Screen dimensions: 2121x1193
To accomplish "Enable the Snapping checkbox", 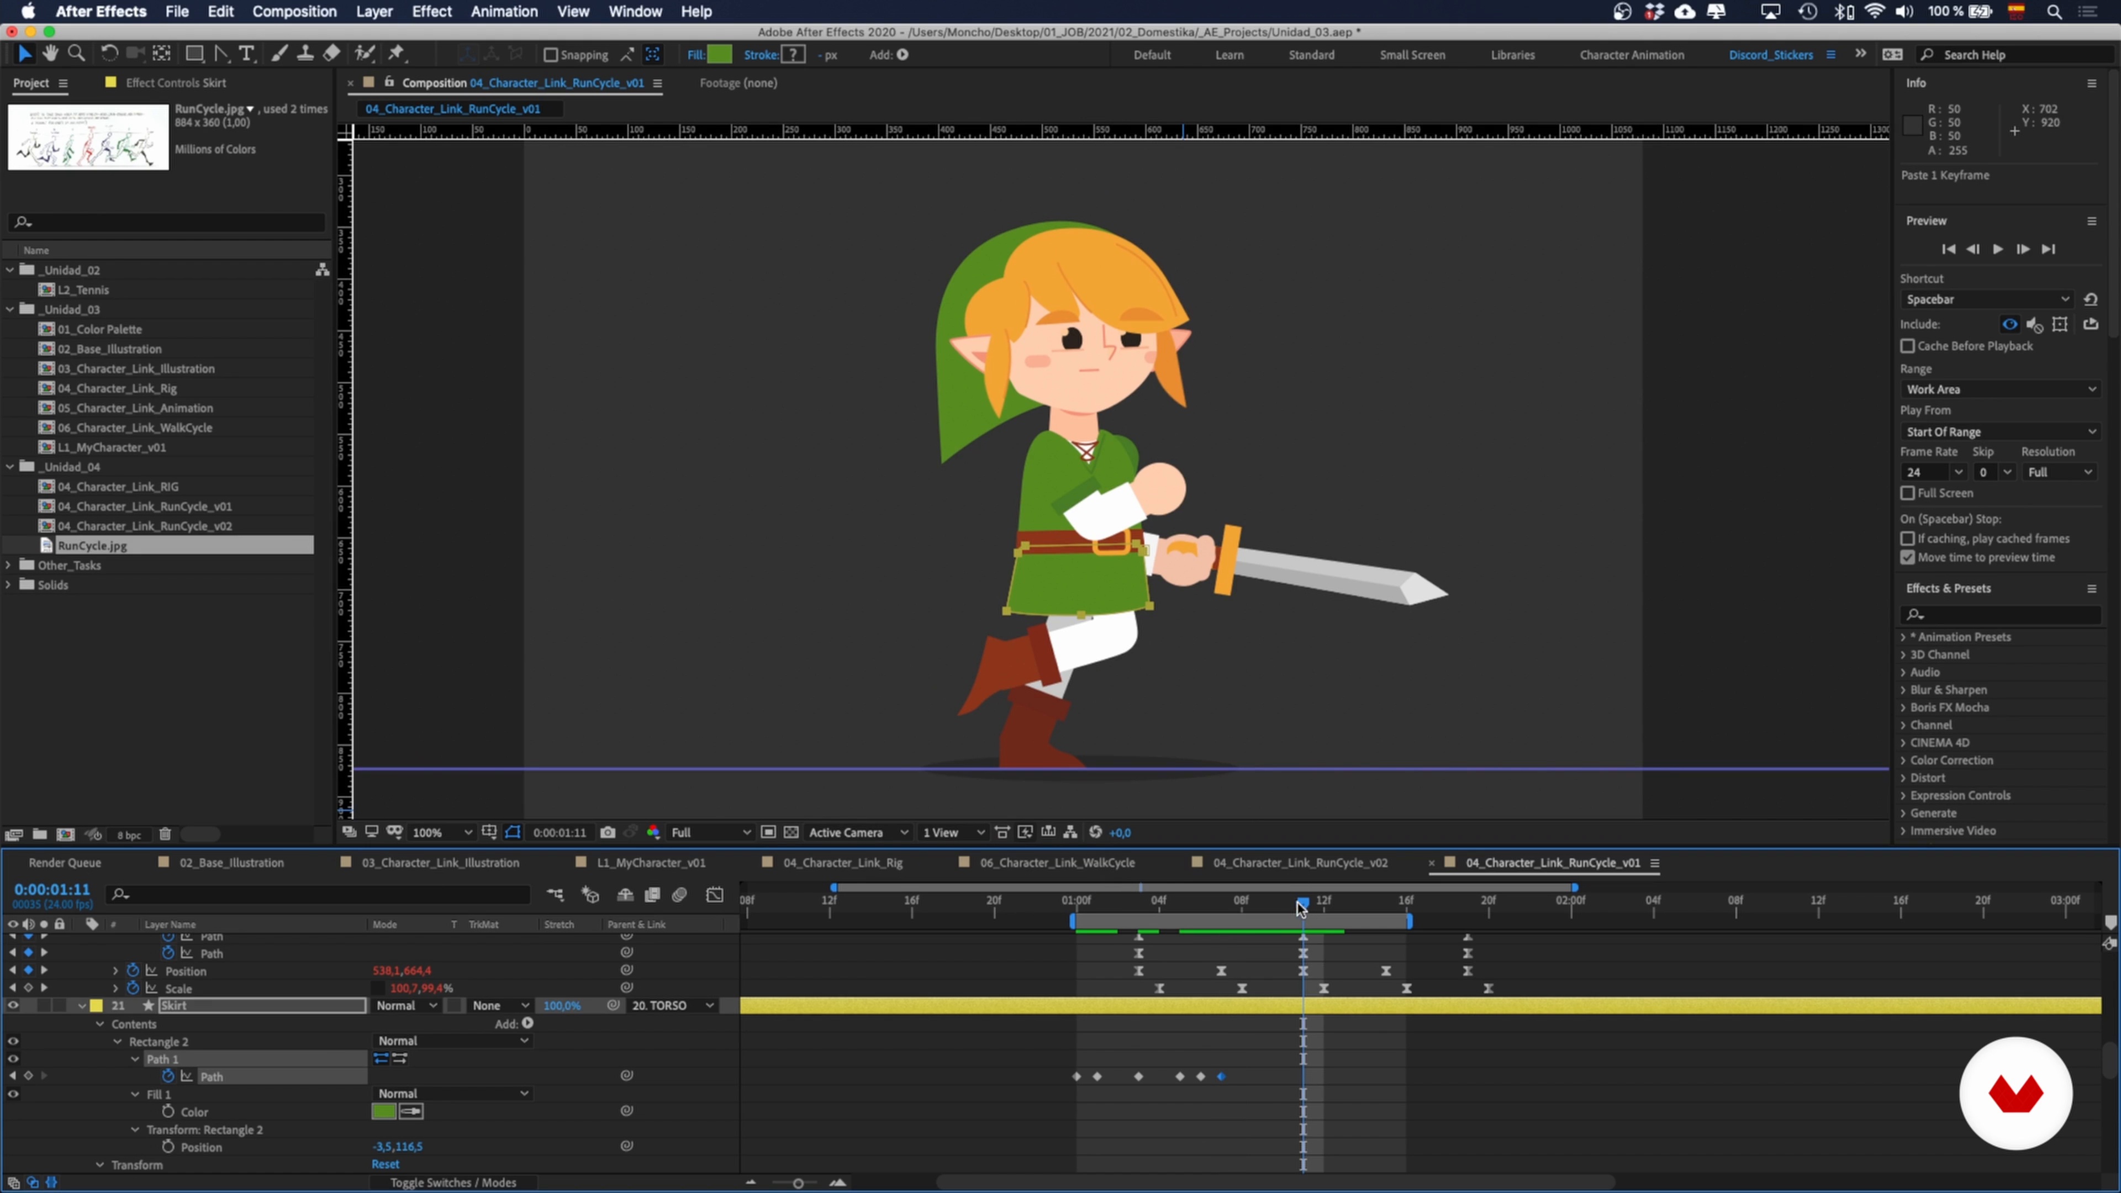I will pyautogui.click(x=551, y=55).
